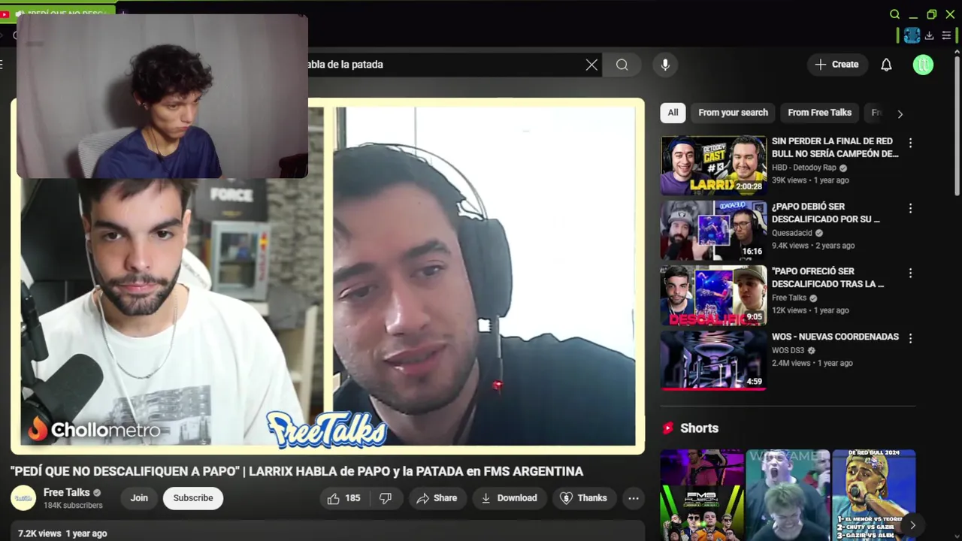Open the Quesadacid PAPO DEBIÓ video thumbnail
This screenshot has width=962, height=541.
[x=713, y=230]
